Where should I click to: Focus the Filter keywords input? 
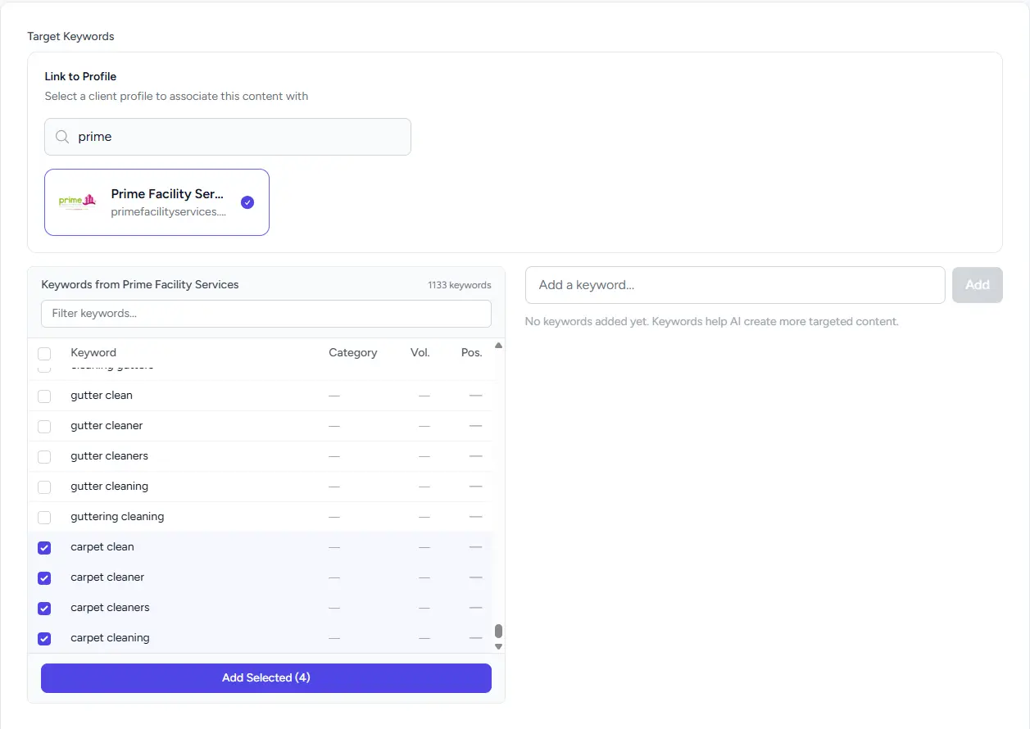(266, 314)
